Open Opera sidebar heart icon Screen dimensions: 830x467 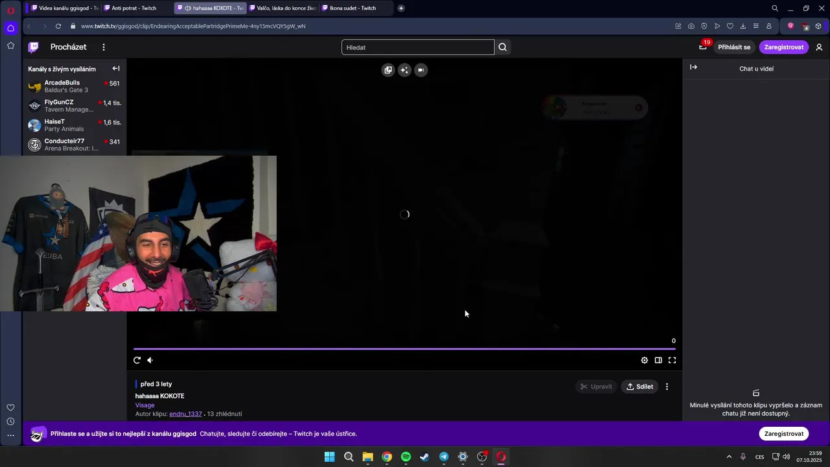(x=10, y=407)
